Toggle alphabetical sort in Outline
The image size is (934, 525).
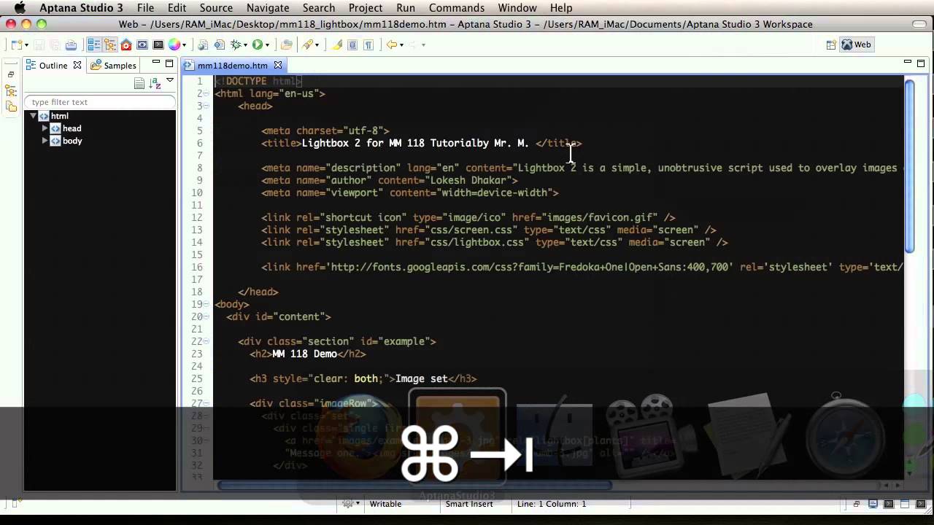click(x=155, y=83)
